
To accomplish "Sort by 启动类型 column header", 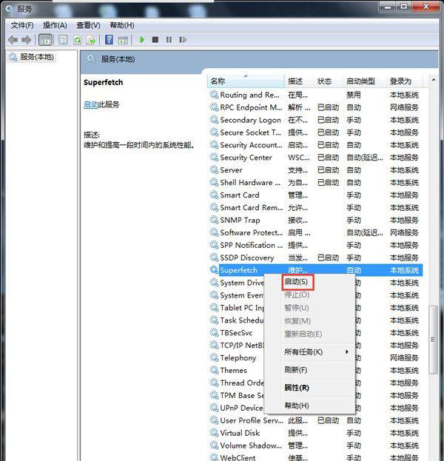I will (360, 81).
